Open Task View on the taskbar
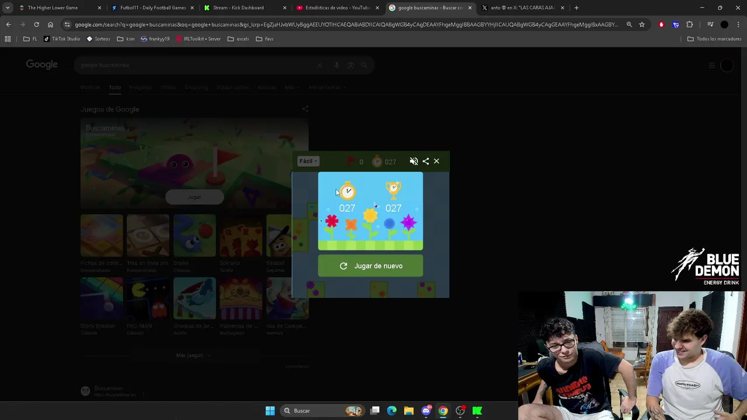 [375, 411]
